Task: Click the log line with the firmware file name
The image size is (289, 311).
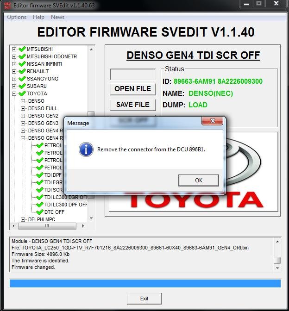Action: pyautogui.click(x=130, y=248)
